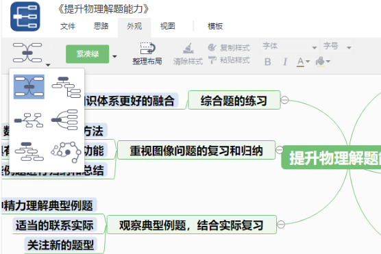Click 粘贴样式 paste style
The width and height of the screenshot is (381, 254).
tap(229, 60)
